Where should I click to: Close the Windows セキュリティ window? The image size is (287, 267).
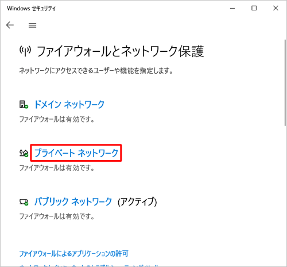(276, 8)
